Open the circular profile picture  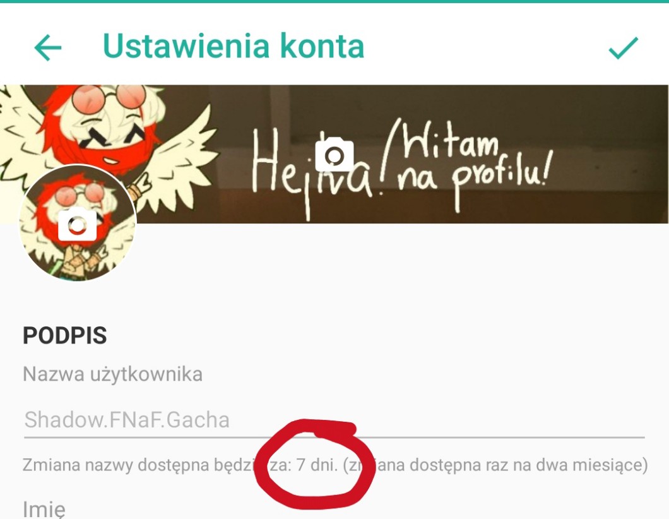click(x=78, y=223)
